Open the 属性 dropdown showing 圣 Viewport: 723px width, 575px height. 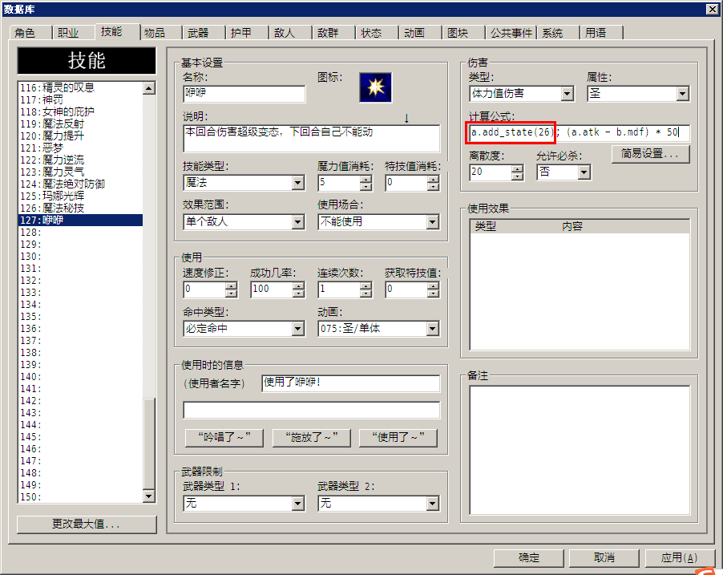[638, 94]
